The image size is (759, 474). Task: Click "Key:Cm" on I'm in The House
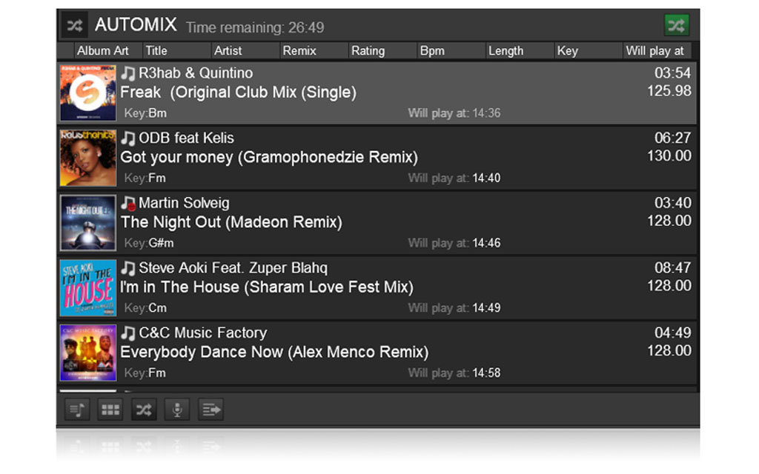[x=145, y=308]
